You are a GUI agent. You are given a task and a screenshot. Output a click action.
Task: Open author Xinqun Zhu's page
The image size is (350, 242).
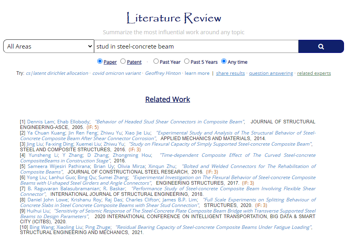[162, 166]
